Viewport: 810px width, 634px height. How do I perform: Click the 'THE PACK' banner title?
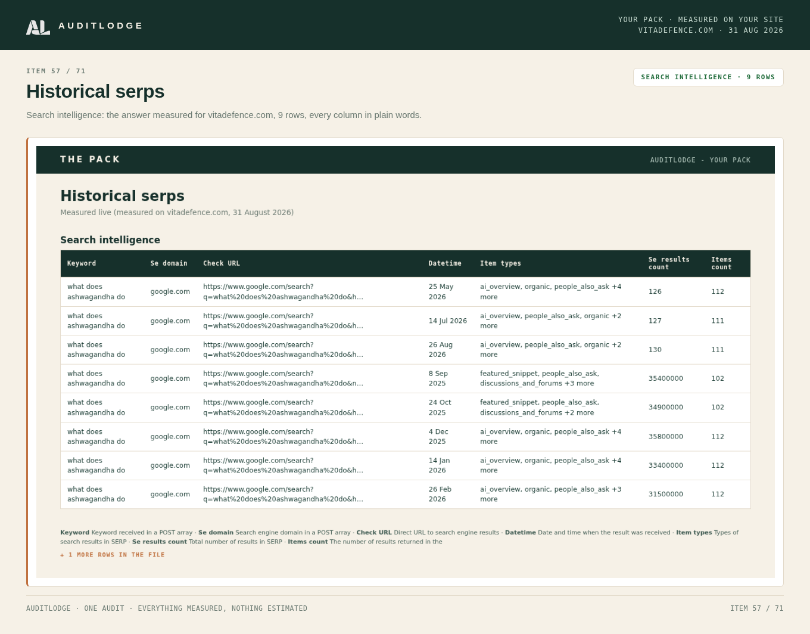pyautogui.click(x=90, y=159)
